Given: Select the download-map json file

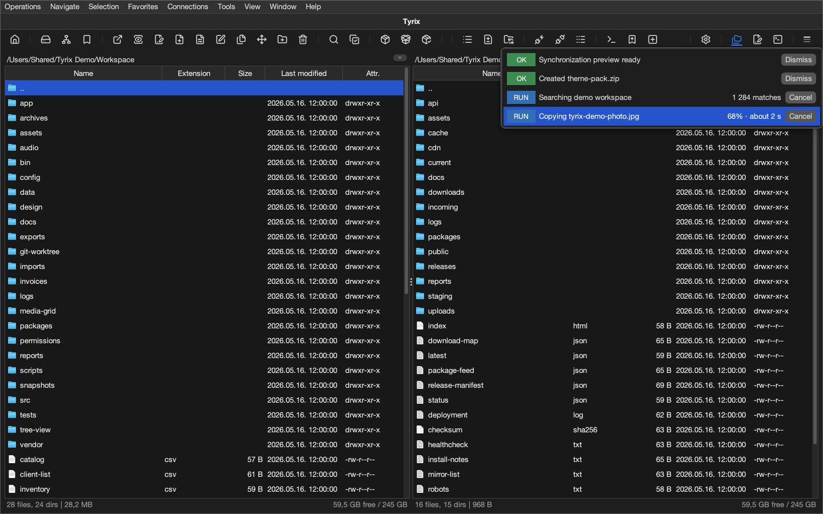Looking at the screenshot, I should pyautogui.click(x=612, y=341).
